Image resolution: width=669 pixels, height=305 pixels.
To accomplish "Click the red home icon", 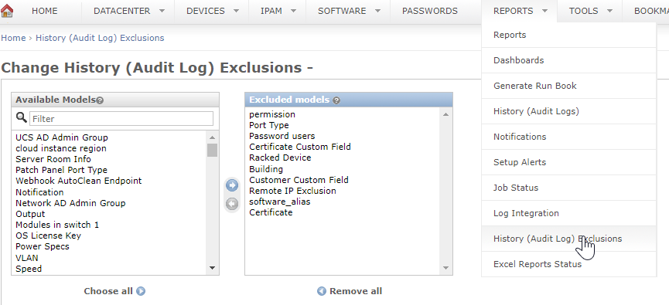I will point(7,11).
